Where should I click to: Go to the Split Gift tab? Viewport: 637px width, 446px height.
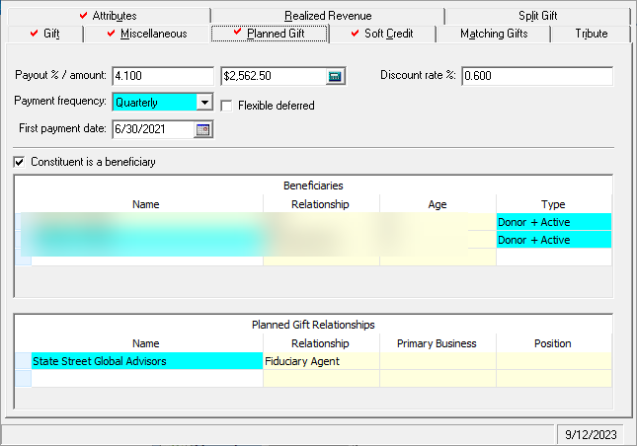click(x=537, y=16)
